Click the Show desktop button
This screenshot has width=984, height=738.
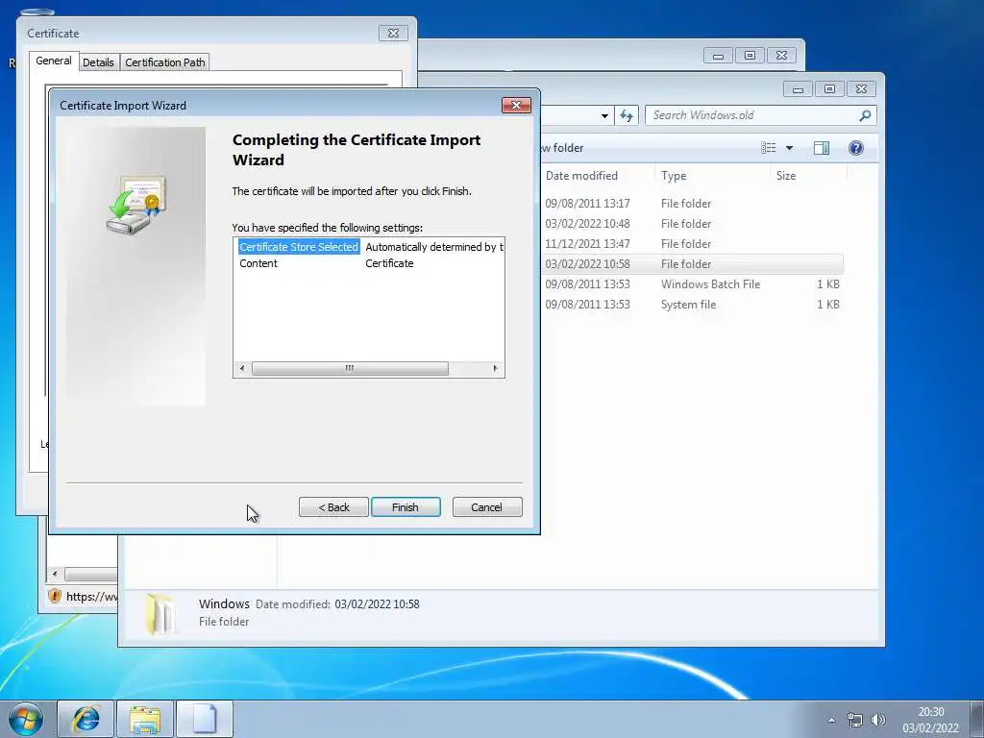point(977,719)
